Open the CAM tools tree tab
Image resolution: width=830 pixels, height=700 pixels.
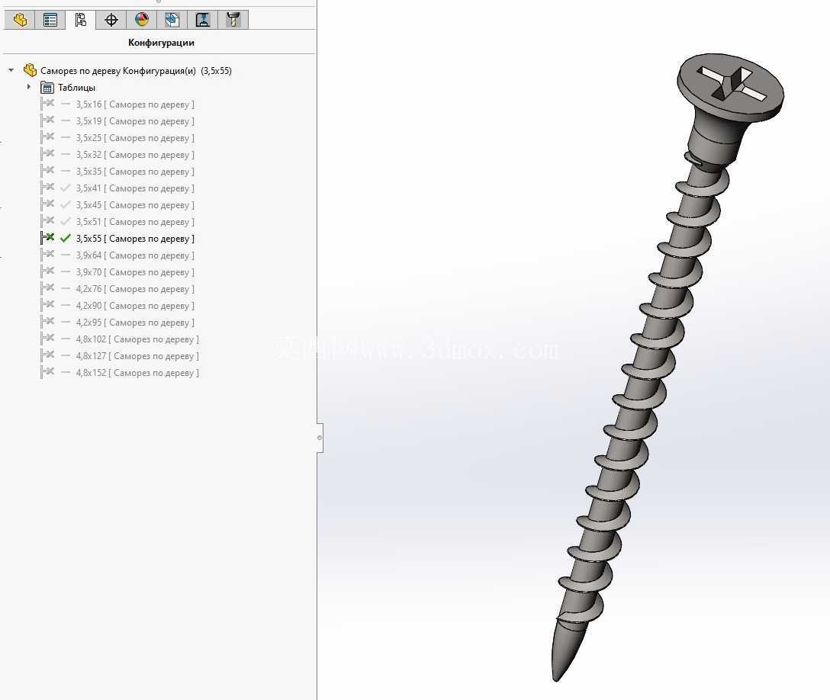(233, 20)
